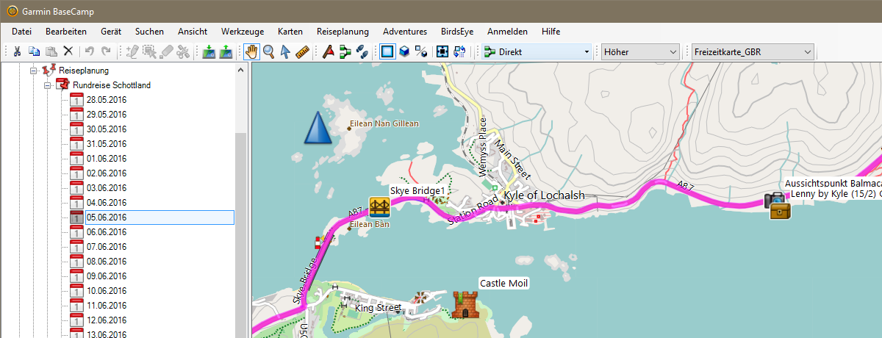The width and height of the screenshot is (882, 338).
Task: Click the Redo arrow icon
Action: coord(106,51)
